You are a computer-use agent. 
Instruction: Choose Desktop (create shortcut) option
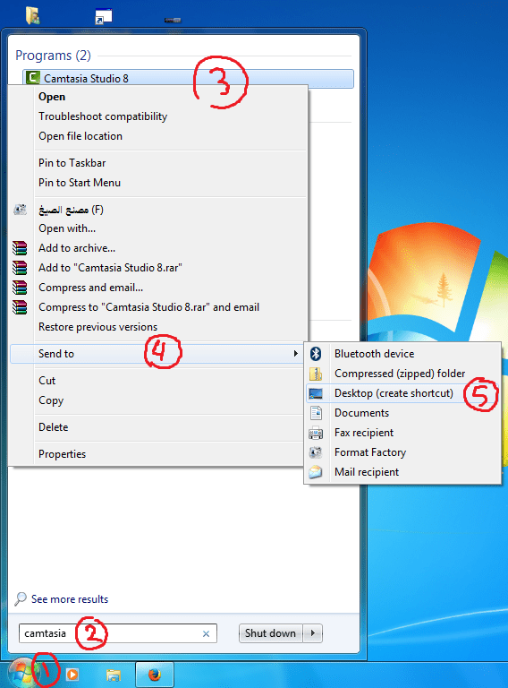[394, 393]
